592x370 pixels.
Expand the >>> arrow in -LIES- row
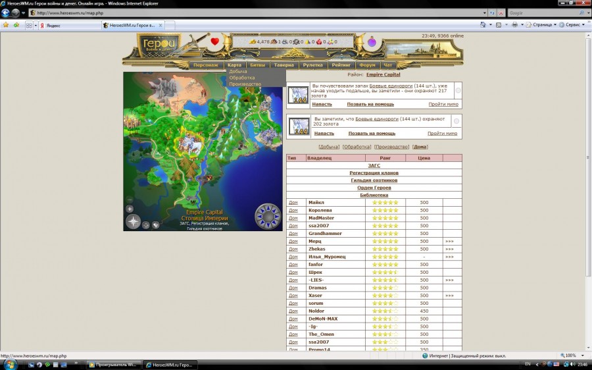point(449,280)
